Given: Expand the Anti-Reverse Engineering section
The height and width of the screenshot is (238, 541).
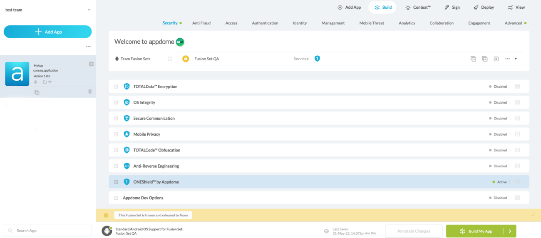Looking at the screenshot, I should (116, 166).
